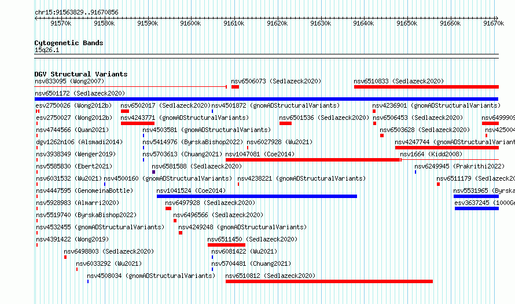The image size is (515, 304).
Task: Click the nsv6511450 red variant bar
Action: 226,245
